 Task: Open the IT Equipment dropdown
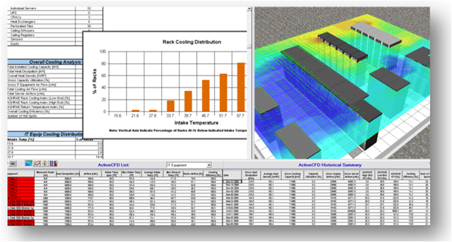coord(209,165)
